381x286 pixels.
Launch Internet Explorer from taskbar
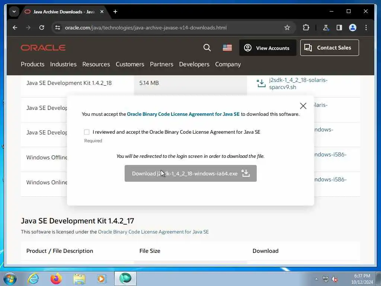[33, 279]
